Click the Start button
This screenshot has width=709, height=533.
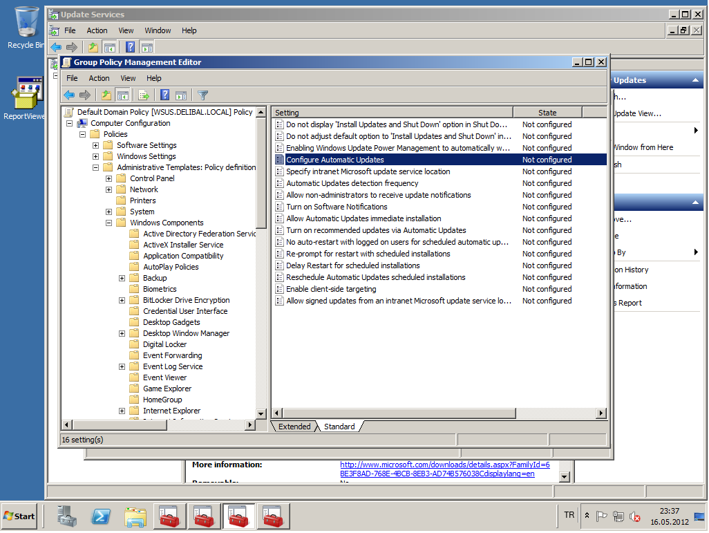(x=19, y=516)
